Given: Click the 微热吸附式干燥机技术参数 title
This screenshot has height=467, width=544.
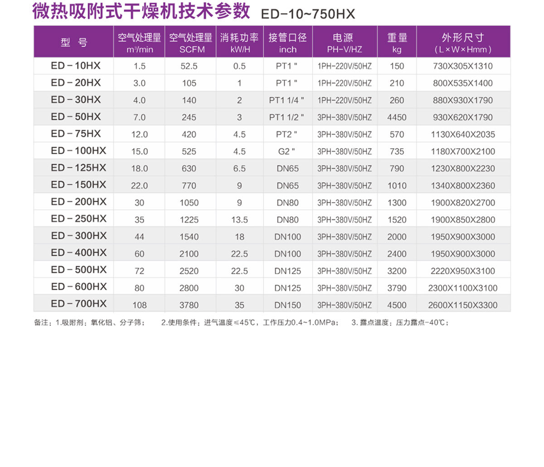Looking at the screenshot, I should click(x=141, y=12).
